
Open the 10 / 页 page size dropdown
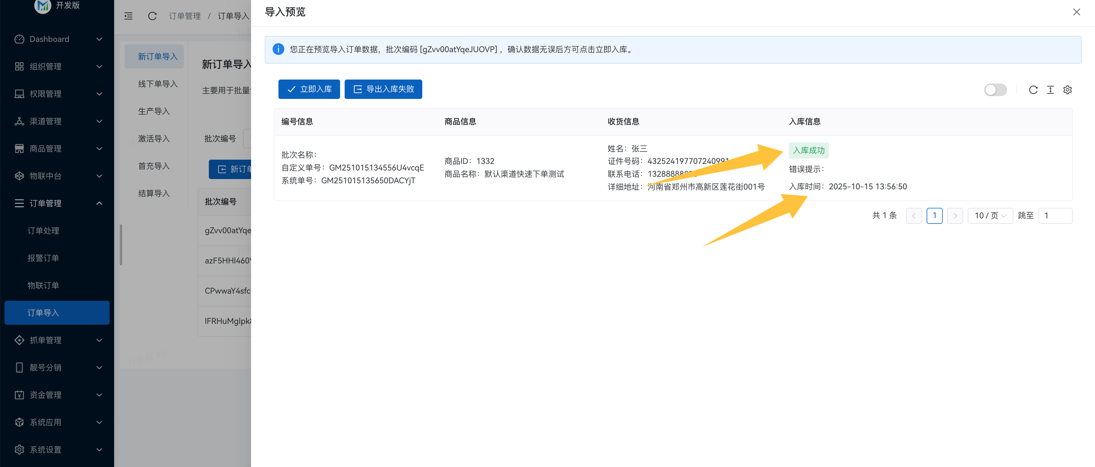[990, 216]
